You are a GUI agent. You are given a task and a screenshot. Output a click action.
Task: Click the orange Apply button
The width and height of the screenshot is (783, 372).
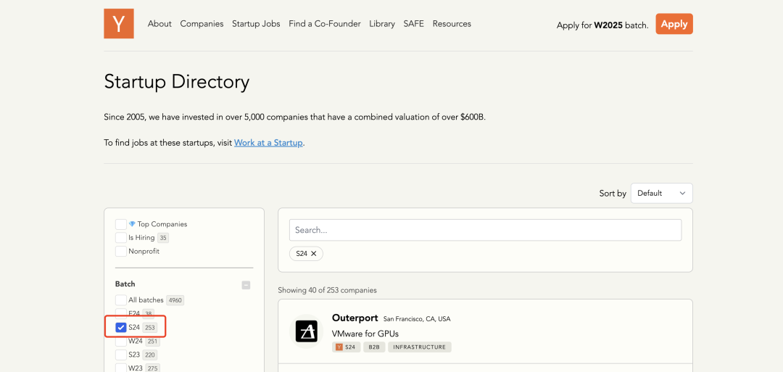[x=674, y=24]
